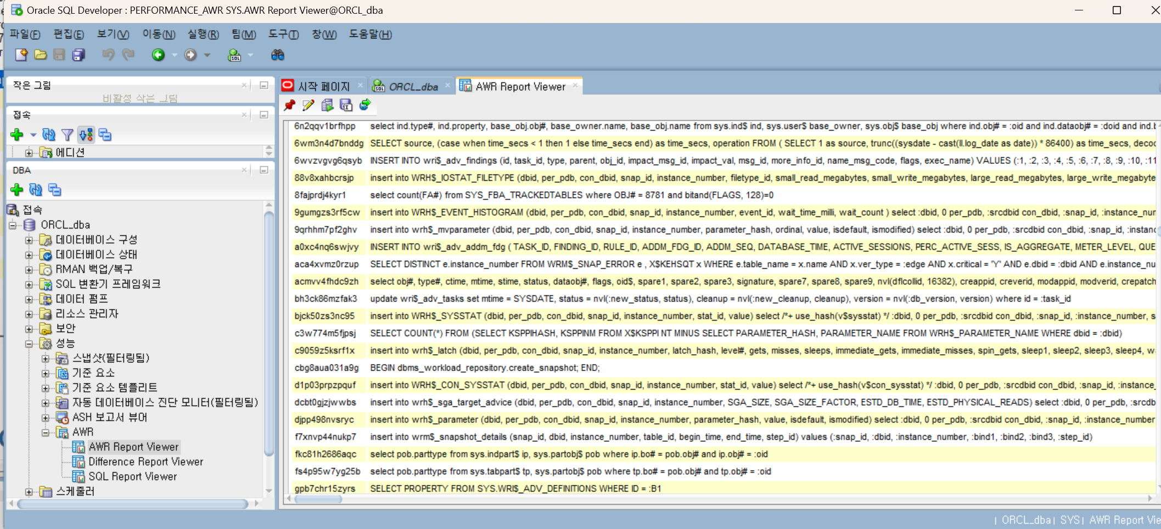Click the Save All disks icon
Screen dimensions: 1161x529
[78, 55]
